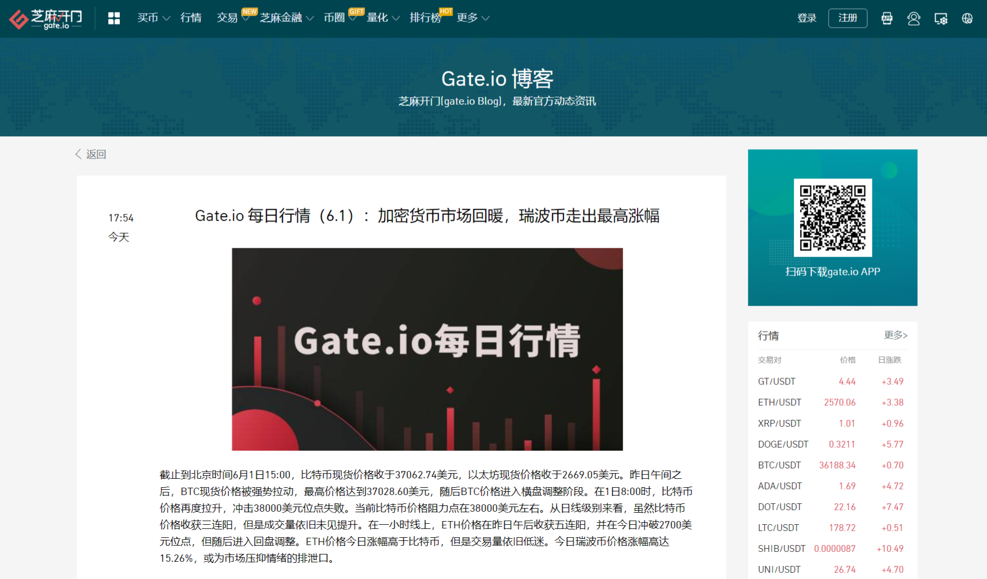Screen dimensions: 987x579
Task: Click the back arrow chevron icon
Action: [x=78, y=154]
